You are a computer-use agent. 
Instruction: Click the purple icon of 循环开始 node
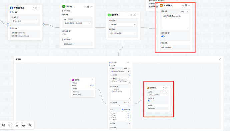click(73, 80)
